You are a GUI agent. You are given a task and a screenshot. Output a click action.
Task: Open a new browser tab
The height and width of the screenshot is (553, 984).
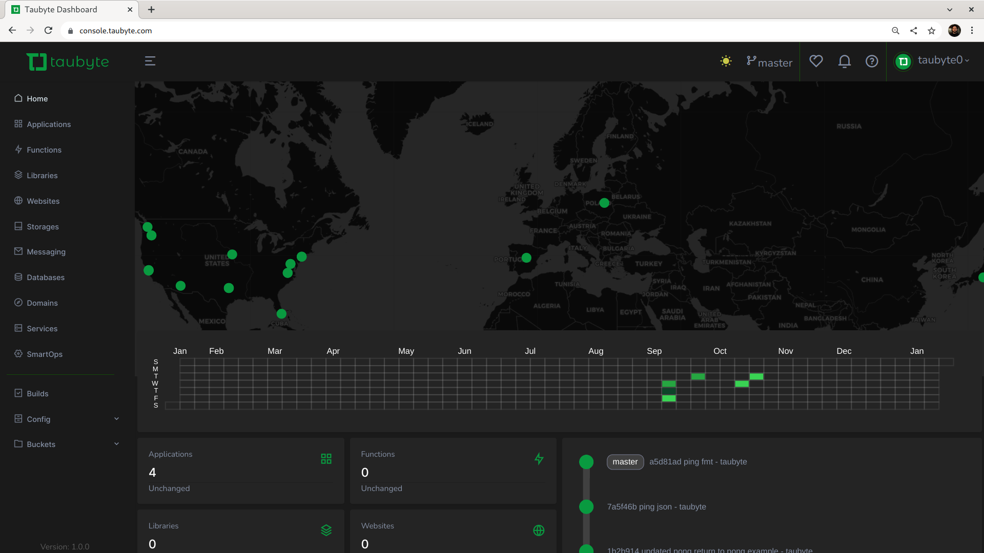click(151, 9)
